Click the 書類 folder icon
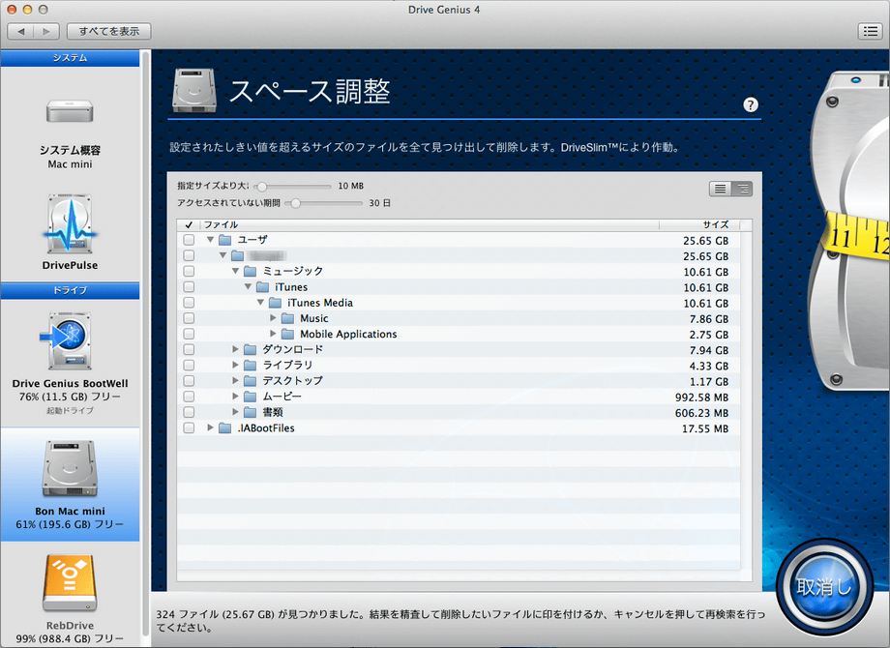 coord(251,412)
